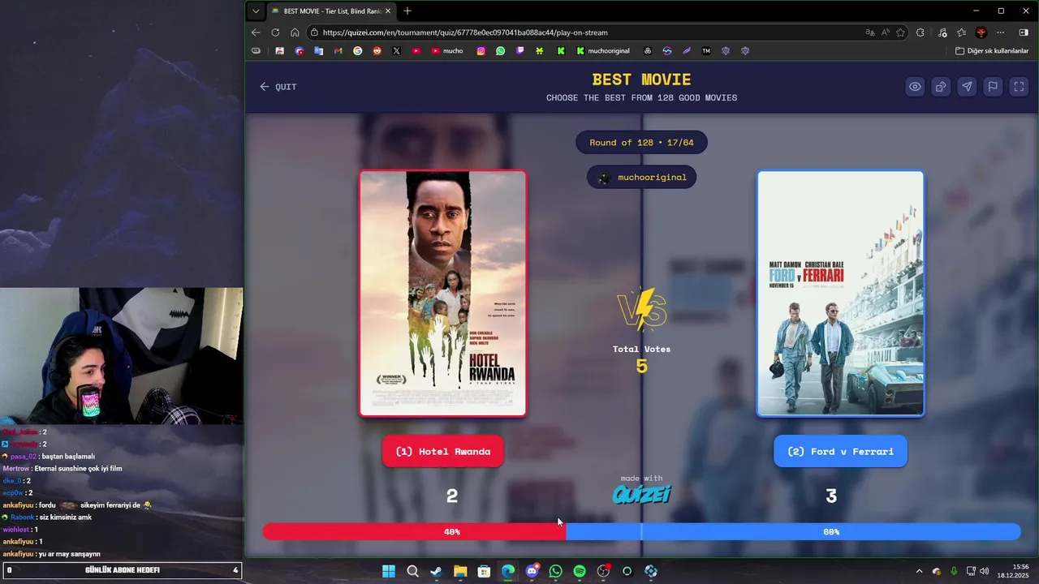Screen dimensions: 1039x584
Task: Open the YouTube mucho bookmark
Action: [x=447, y=50]
